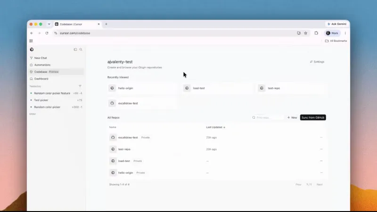Image resolution: width=377 pixels, height=212 pixels.
Task: Open load-test recently viewed card
Action: pyautogui.click(x=217, y=88)
